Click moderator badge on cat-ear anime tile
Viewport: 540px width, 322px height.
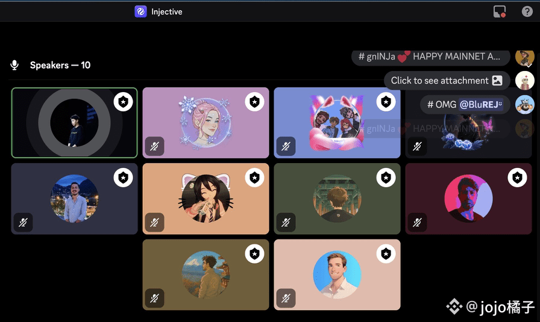click(x=254, y=178)
